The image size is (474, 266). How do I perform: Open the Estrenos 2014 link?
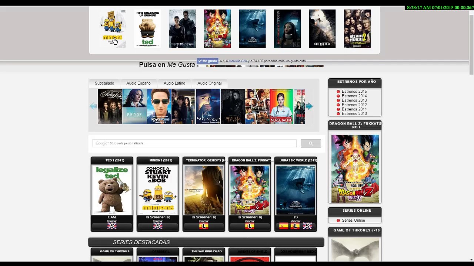(x=354, y=96)
